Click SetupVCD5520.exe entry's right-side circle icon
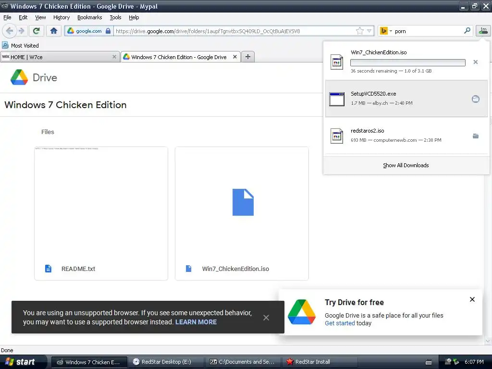 tap(475, 99)
